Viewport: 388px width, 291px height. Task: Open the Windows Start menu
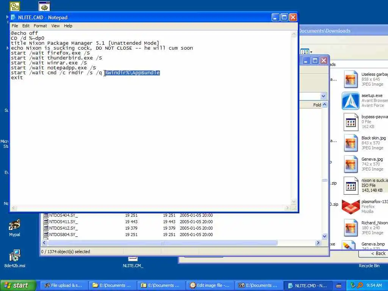[18, 285]
